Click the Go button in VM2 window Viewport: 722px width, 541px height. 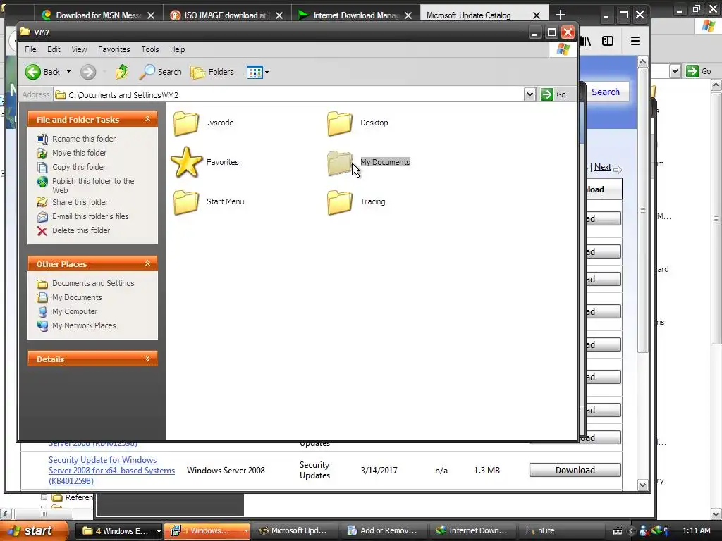point(553,94)
